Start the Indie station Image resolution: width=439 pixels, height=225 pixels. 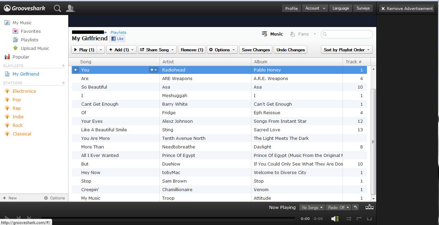click(18, 117)
